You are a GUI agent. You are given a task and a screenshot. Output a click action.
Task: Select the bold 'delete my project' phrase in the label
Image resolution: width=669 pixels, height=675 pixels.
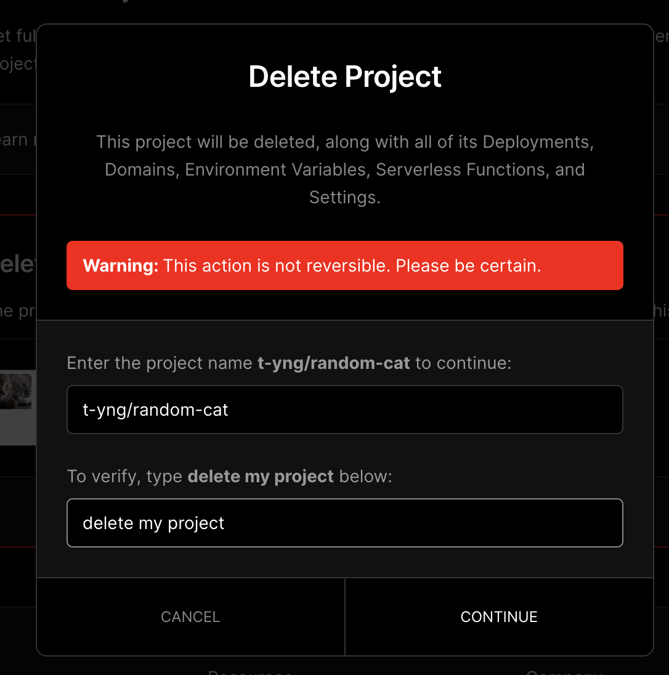[261, 476]
